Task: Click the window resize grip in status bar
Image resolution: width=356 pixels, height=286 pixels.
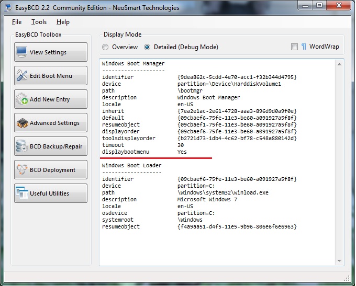Action: (x=347, y=278)
